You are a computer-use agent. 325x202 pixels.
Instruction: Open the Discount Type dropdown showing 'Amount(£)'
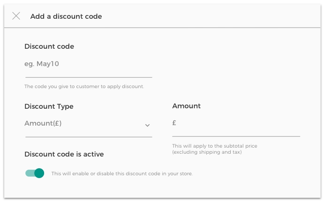tap(80, 124)
